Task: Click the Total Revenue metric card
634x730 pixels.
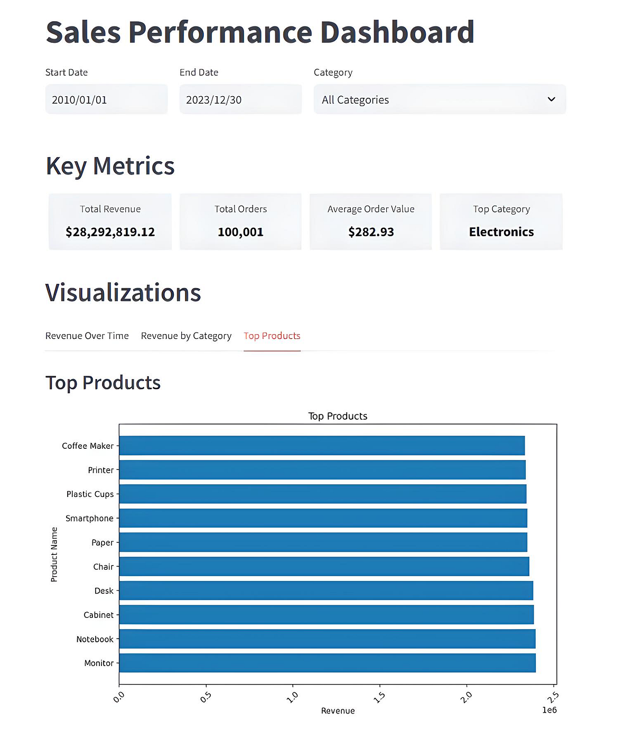Action: pos(110,221)
